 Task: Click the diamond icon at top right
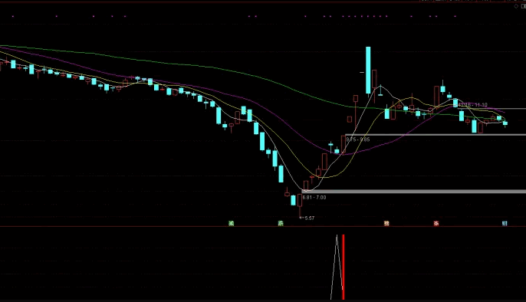coord(516,6)
